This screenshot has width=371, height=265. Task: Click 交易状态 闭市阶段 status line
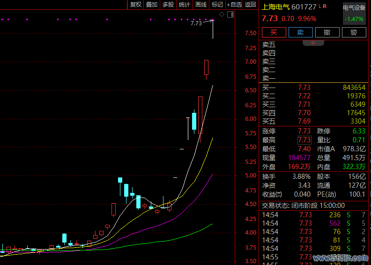tap(304, 206)
